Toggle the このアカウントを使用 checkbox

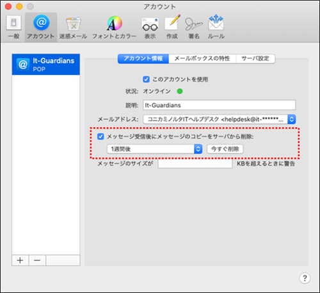click(x=146, y=79)
